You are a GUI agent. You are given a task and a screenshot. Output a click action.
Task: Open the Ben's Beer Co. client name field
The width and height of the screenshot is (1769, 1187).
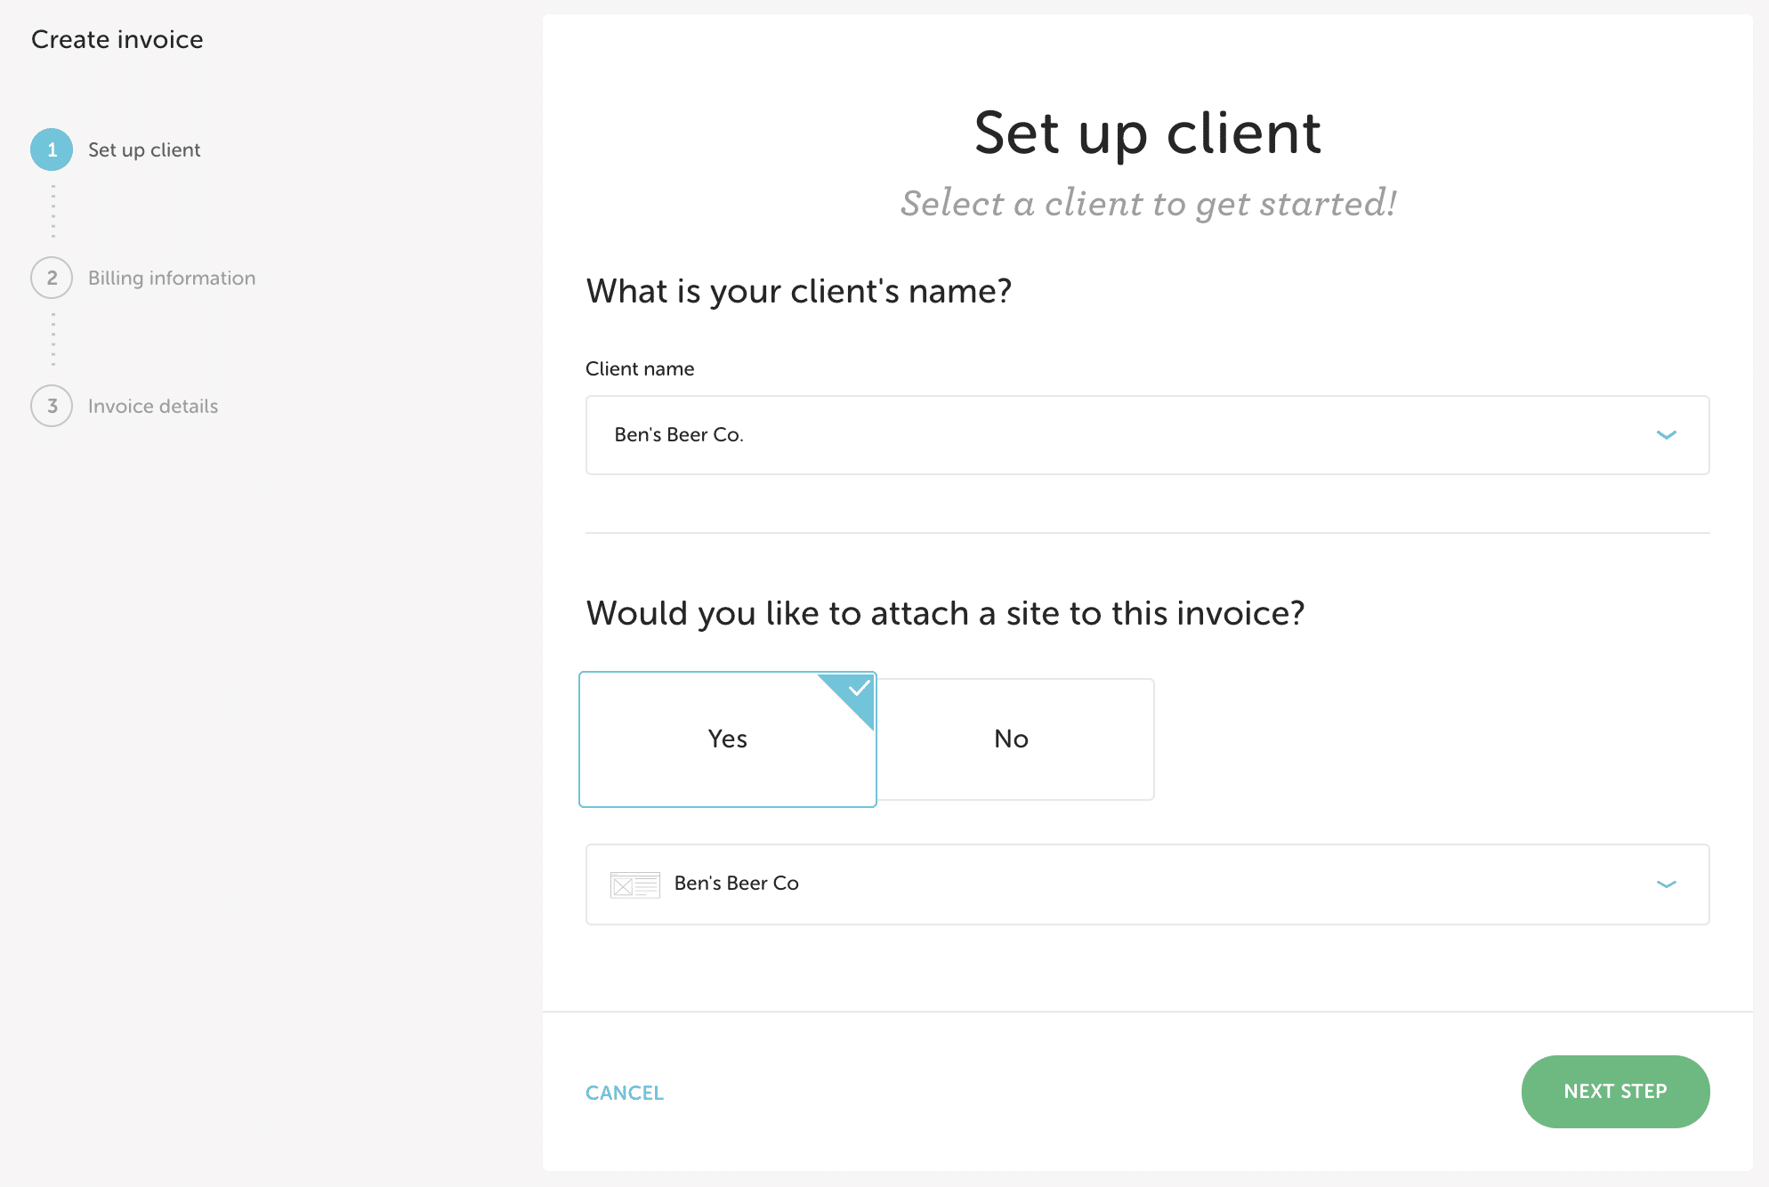tap(1068, 435)
